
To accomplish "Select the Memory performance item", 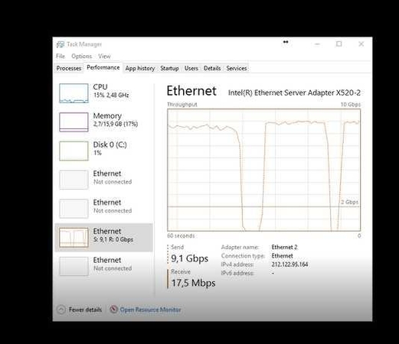I will 103,122.
